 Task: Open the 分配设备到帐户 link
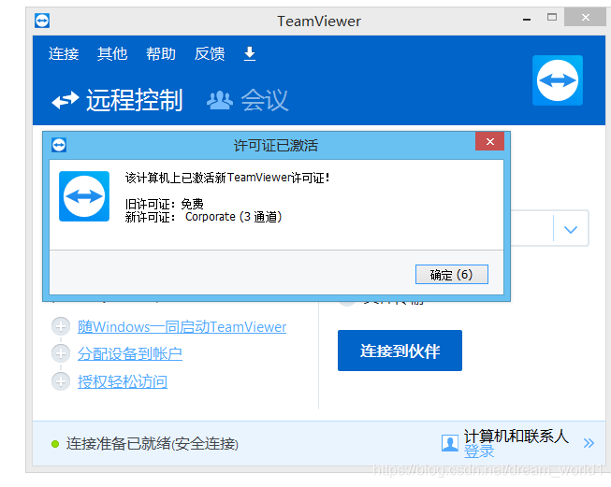pyautogui.click(x=130, y=354)
